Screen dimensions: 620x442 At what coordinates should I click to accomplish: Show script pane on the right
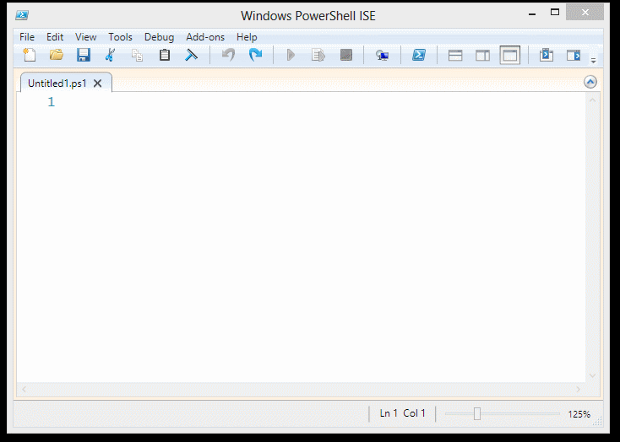482,56
